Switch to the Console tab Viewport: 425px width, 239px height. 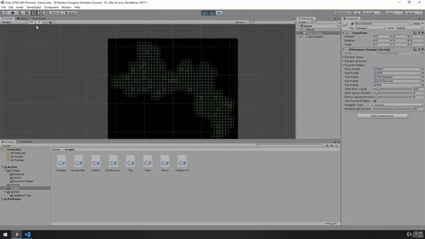click(x=25, y=141)
